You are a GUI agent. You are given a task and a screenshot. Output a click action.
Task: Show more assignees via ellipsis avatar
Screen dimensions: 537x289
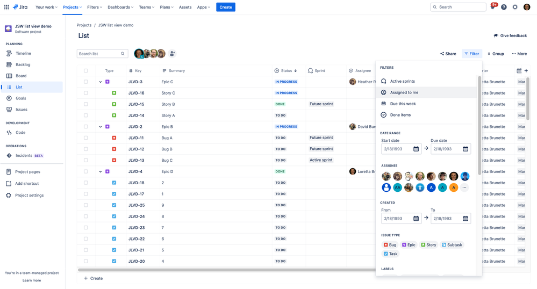pyautogui.click(x=464, y=187)
